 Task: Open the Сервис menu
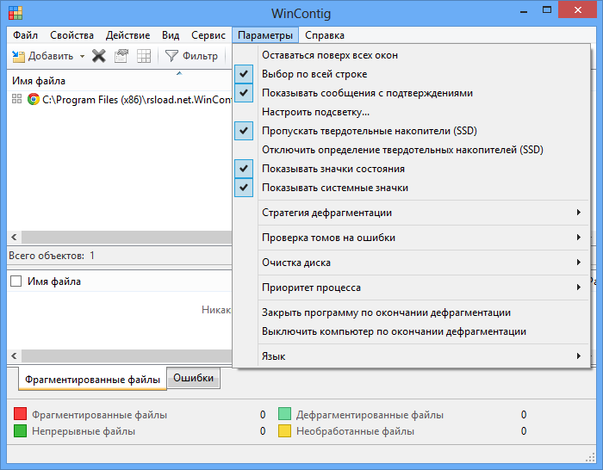pos(208,35)
